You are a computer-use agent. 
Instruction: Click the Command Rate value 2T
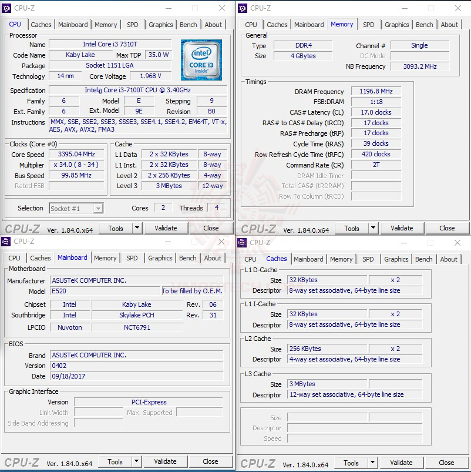tap(376, 165)
